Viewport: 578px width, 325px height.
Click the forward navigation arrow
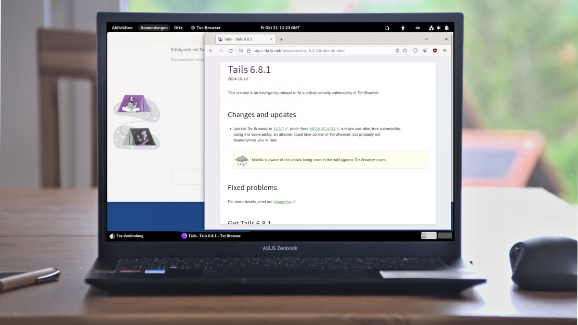(221, 51)
